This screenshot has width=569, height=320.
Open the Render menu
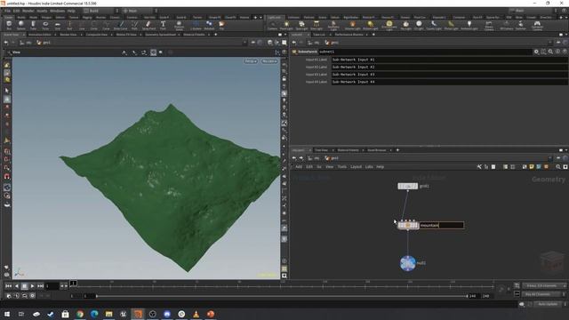[x=28, y=11]
